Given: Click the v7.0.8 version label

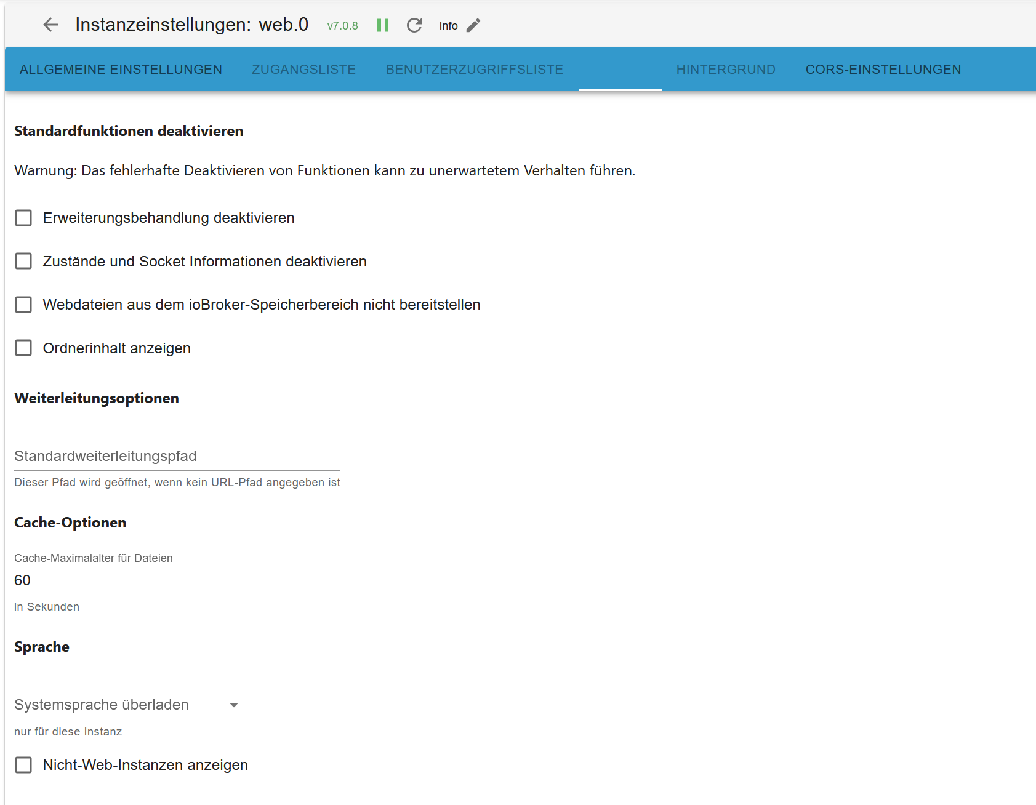Looking at the screenshot, I should (342, 26).
